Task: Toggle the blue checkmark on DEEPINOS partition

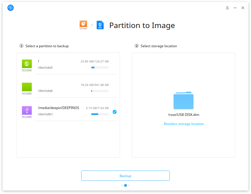Action: point(115,112)
